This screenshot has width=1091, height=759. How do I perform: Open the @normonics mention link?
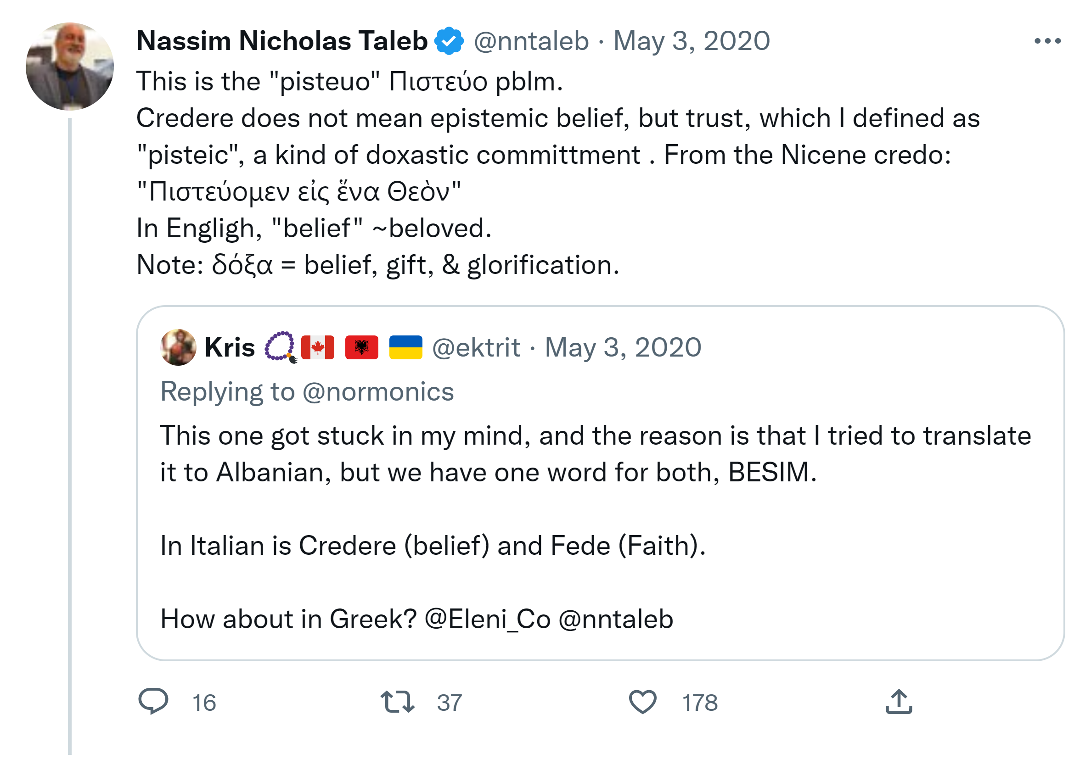tap(378, 392)
